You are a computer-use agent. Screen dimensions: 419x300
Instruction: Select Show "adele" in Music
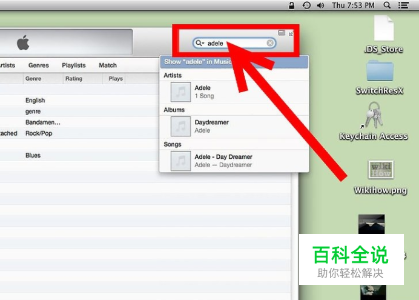tap(234, 62)
